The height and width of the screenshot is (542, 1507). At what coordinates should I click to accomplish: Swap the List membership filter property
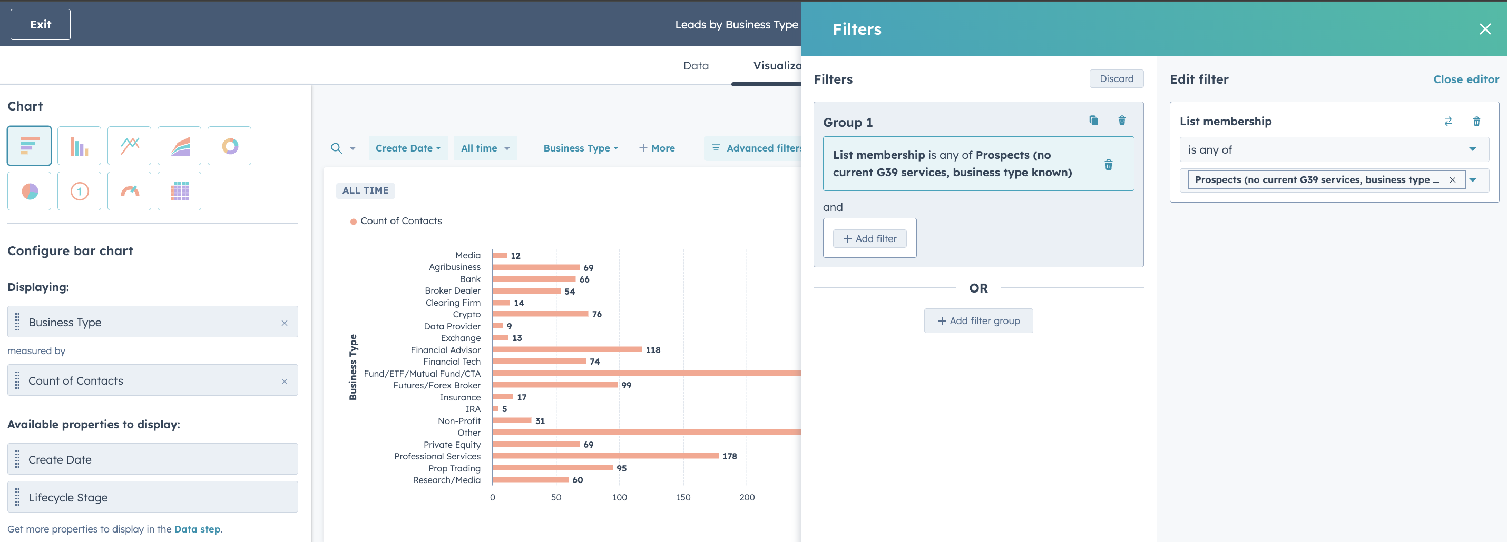[x=1448, y=122]
